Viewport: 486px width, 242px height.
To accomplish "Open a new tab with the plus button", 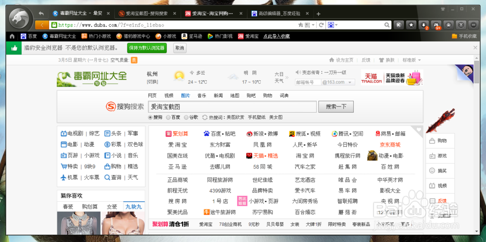I will (318, 14).
